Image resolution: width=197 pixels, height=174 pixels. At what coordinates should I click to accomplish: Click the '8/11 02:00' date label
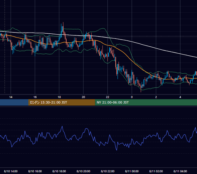tap(156, 171)
